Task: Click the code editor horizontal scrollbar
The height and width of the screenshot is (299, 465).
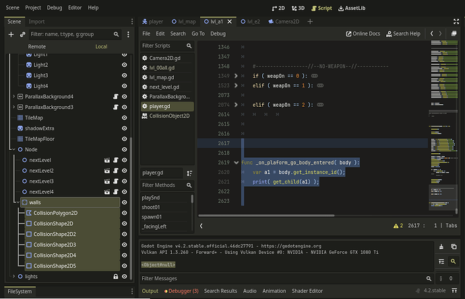Action: (x=266, y=215)
